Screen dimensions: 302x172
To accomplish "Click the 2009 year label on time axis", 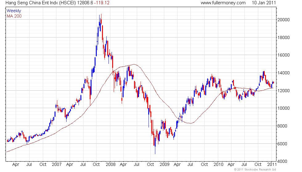I will click(165, 165).
